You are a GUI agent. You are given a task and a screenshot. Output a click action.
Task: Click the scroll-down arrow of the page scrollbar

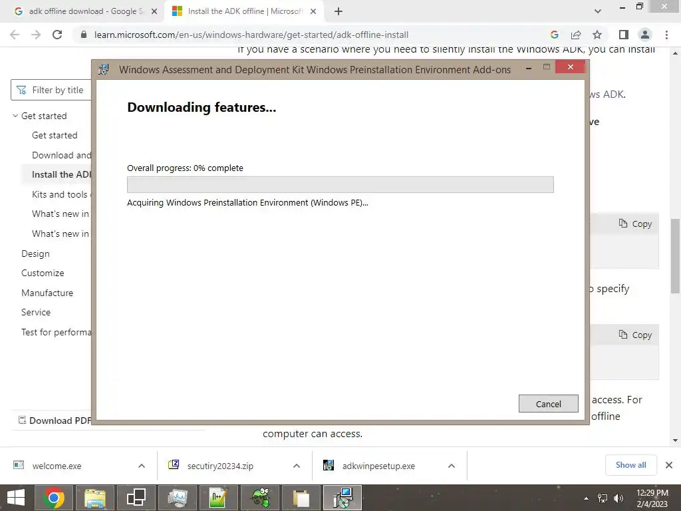(x=675, y=440)
